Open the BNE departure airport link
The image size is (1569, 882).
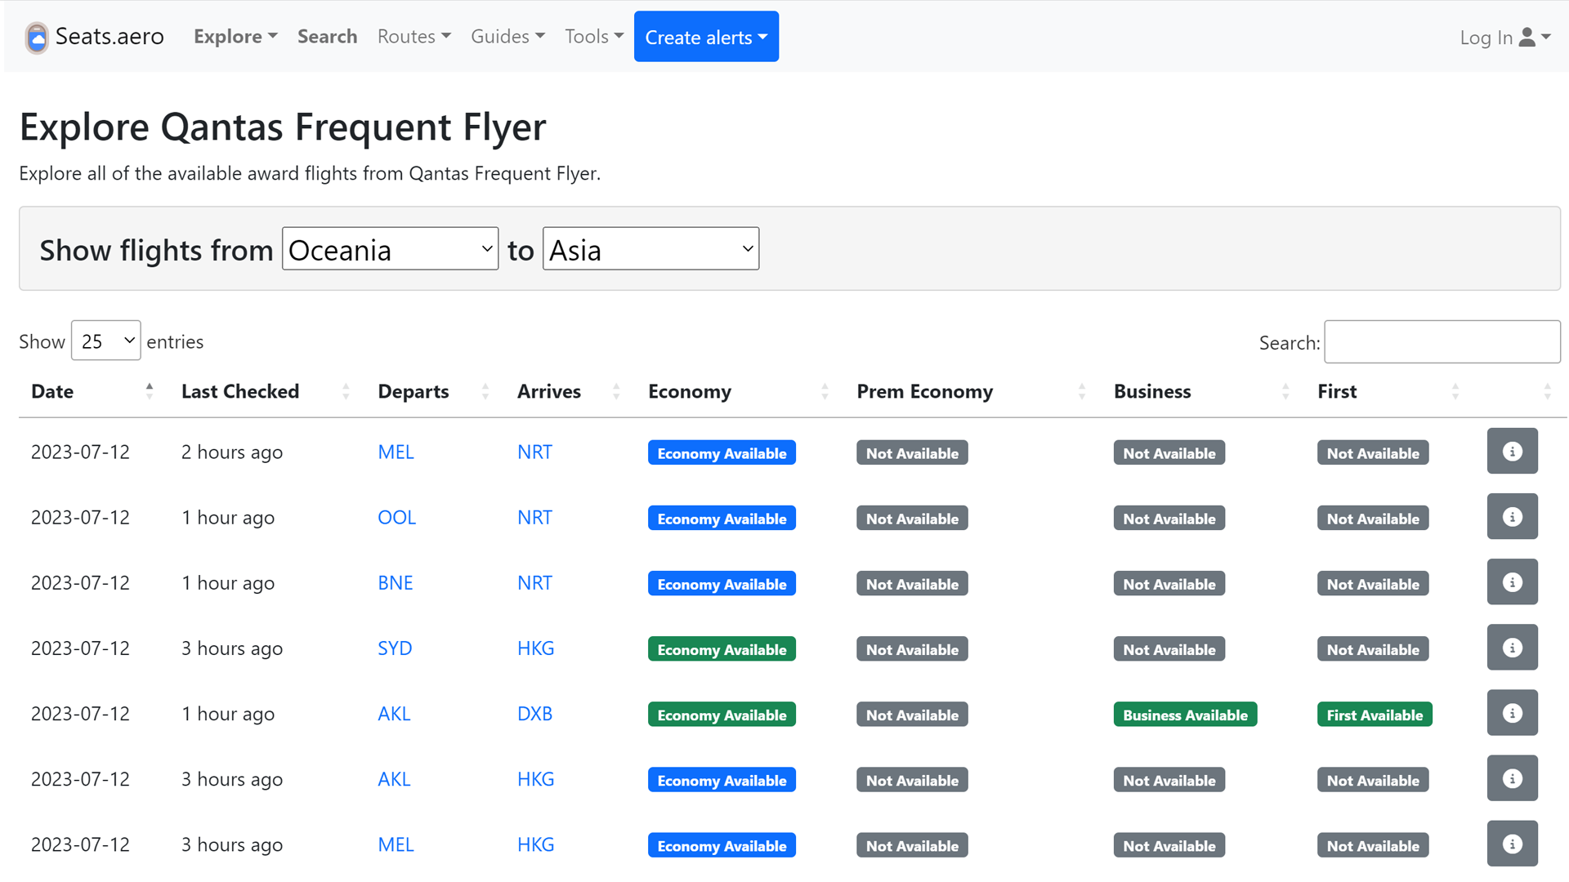click(395, 582)
